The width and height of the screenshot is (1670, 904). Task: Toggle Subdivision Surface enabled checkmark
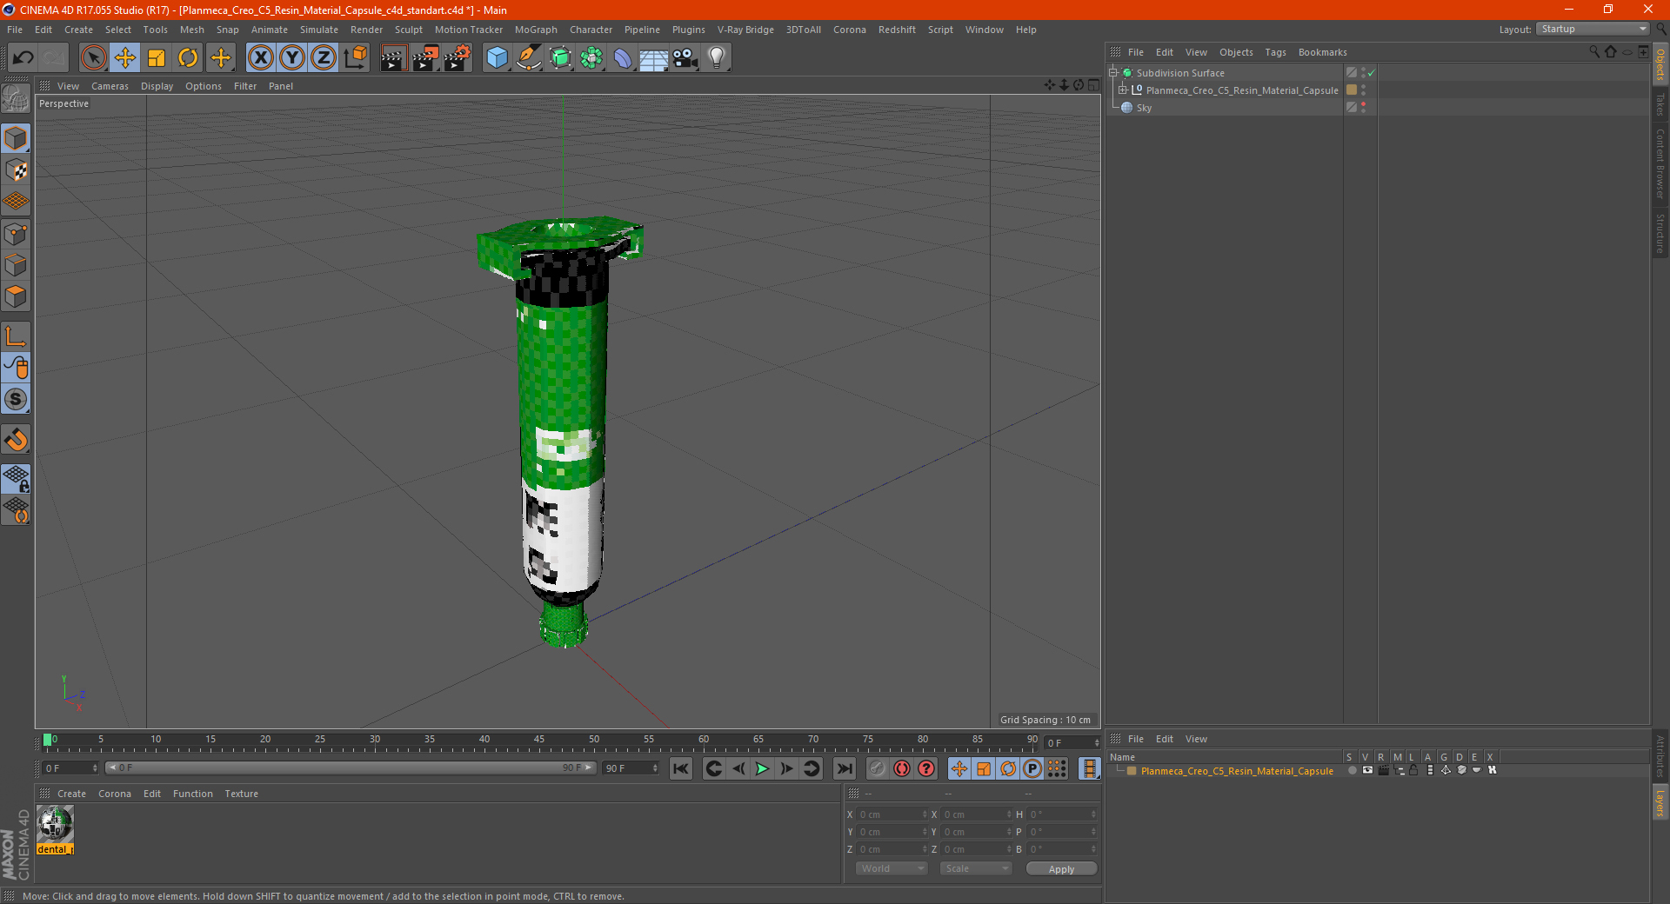point(1372,73)
